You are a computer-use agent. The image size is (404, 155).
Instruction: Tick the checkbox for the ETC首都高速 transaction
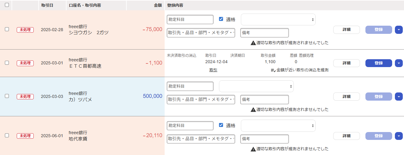click(7, 63)
